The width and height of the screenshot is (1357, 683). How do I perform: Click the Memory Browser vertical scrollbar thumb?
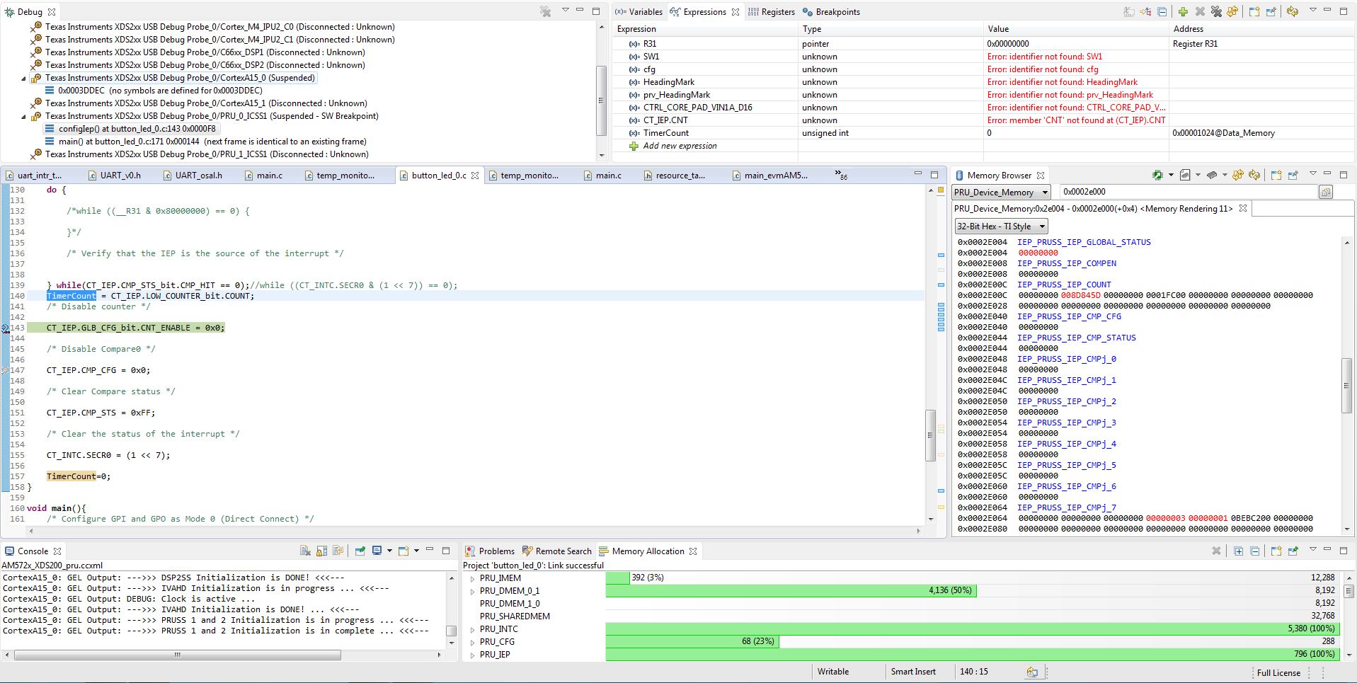click(x=1346, y=386)
